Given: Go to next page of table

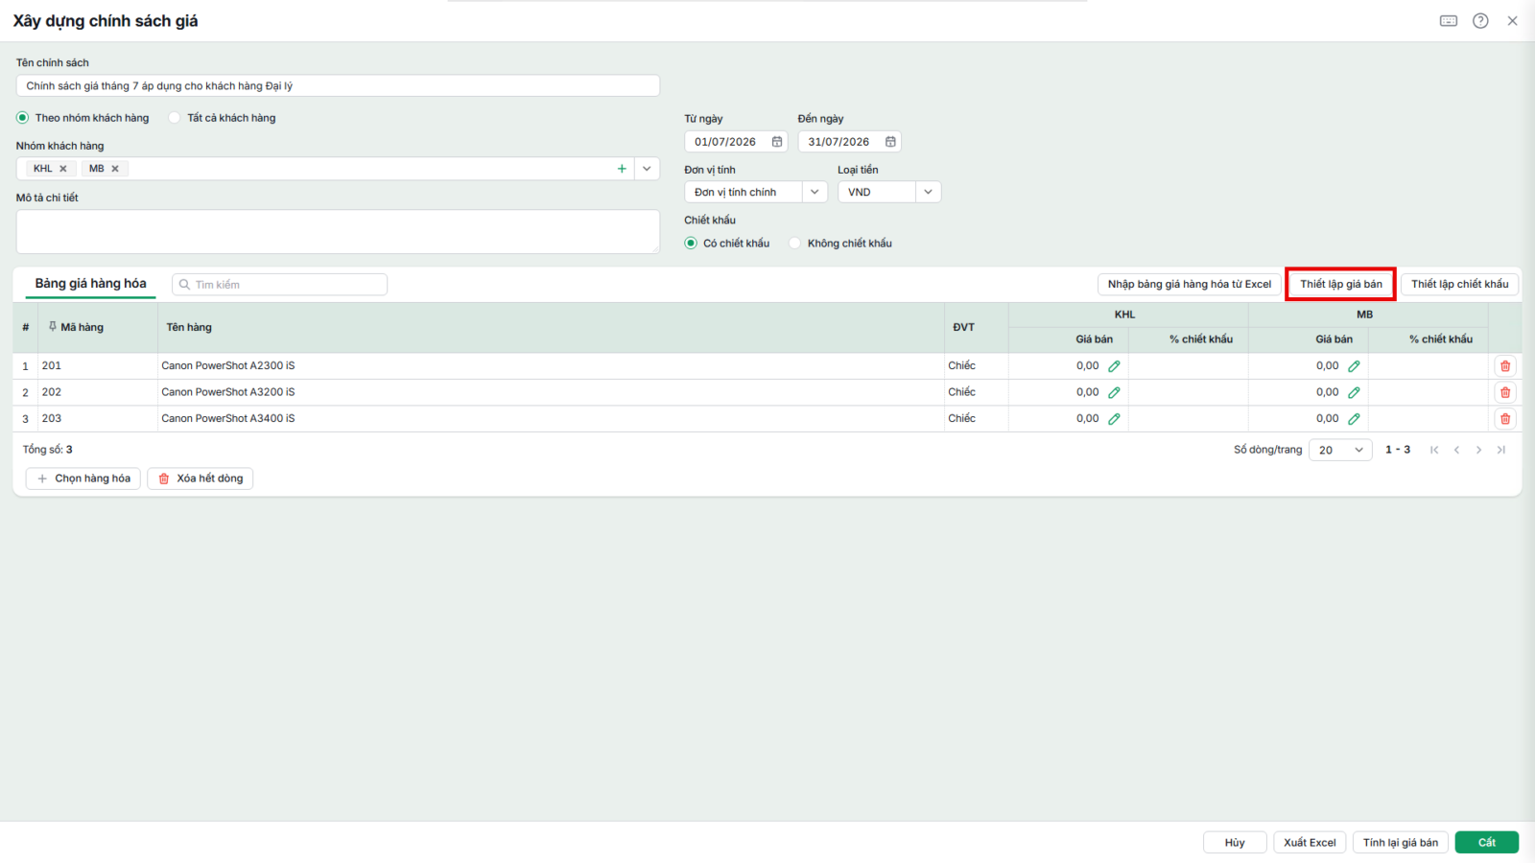Looking at the screenshot, I should (x=1478, y=450).
